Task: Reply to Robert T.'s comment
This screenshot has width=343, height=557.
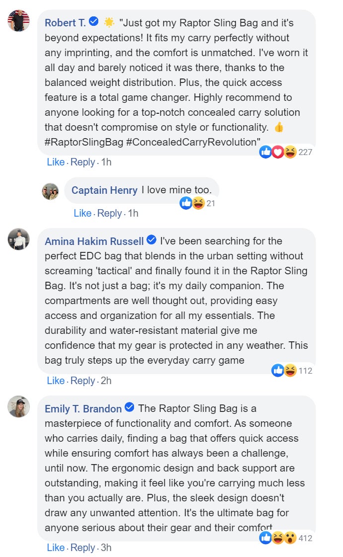Action: click(82, 162)
